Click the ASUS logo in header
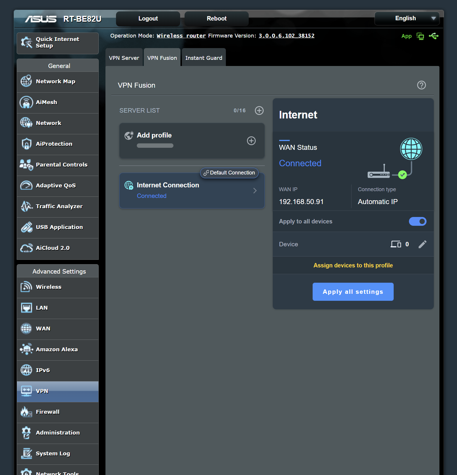This screenshot has width=457, height=475. point(41,19)
